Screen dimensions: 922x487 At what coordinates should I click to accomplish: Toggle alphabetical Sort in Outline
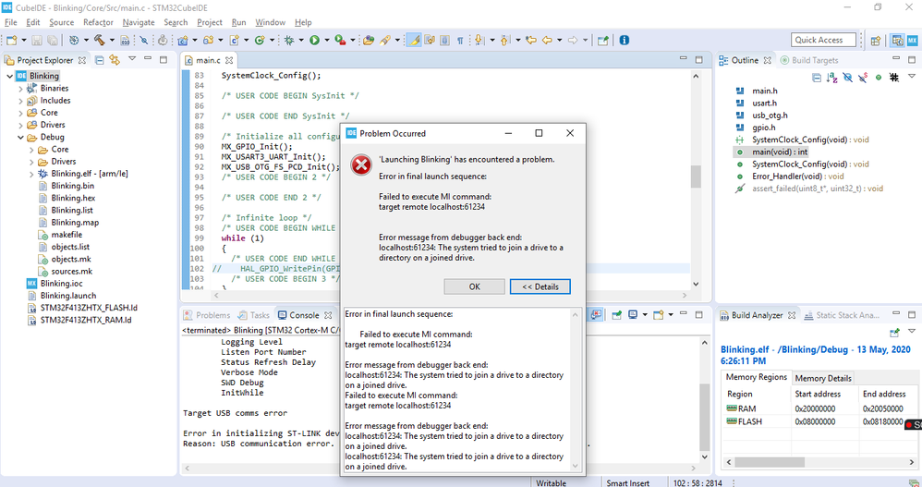tap(832, 77)
